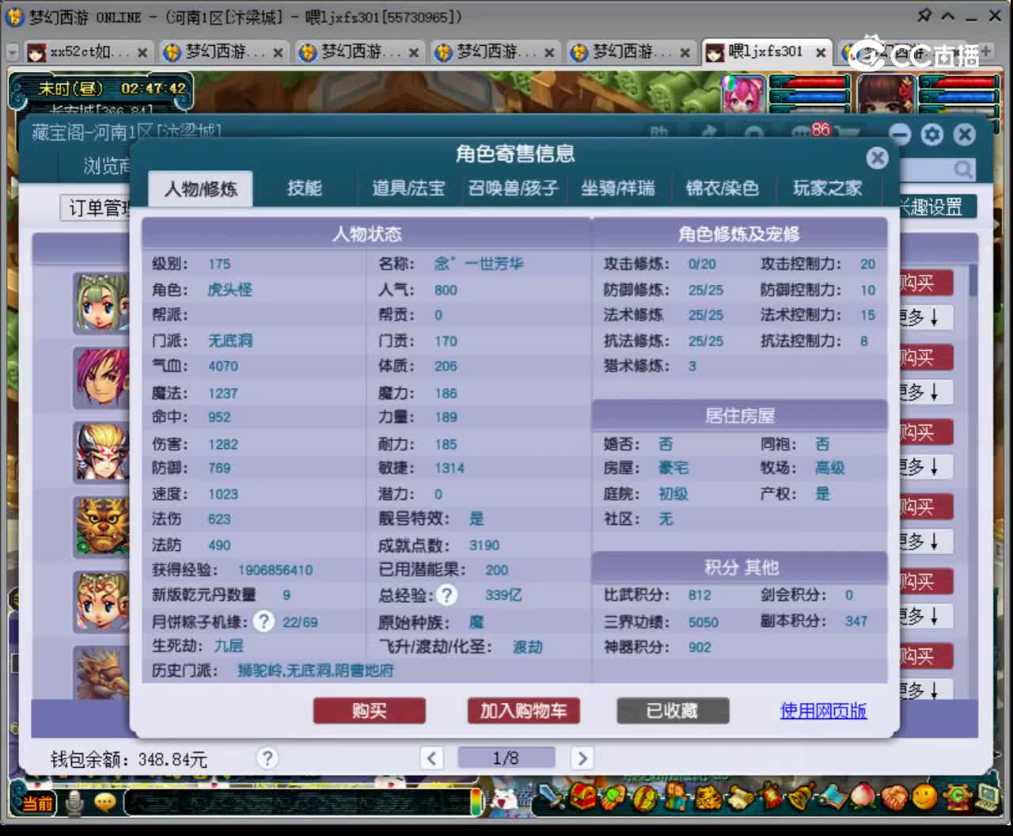Pin the game client window
The width and height of the screenshot is (1013, 836).
pos(924,15)
